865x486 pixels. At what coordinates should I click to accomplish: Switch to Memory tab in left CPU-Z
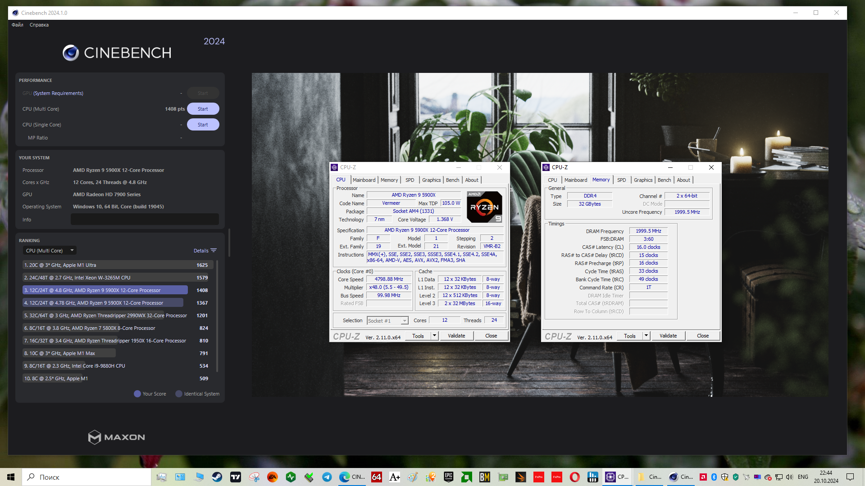click(x=389, y=180)
